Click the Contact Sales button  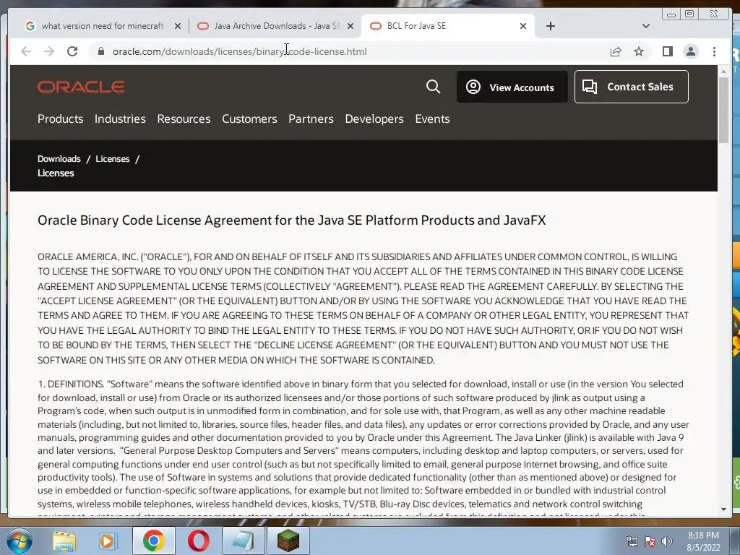pyautogui.click(x=631, y=87)
